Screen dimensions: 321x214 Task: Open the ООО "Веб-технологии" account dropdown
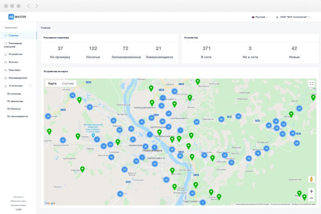[293, 17]
